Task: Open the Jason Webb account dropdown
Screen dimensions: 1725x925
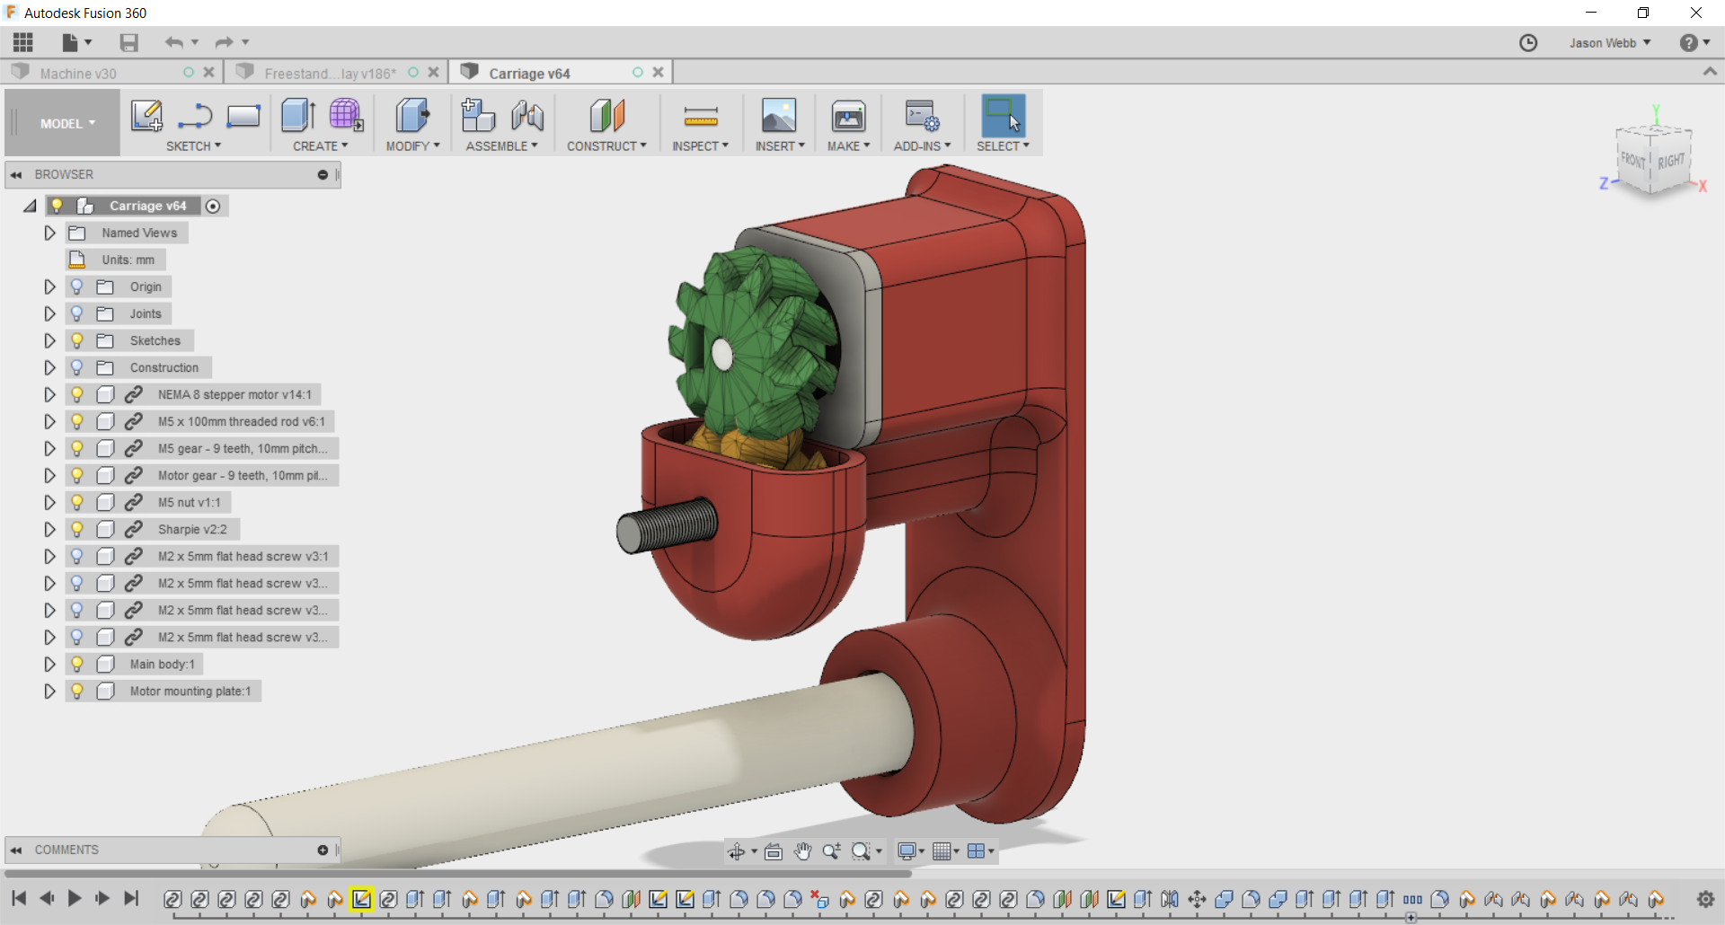Action: coord(1610,43)
